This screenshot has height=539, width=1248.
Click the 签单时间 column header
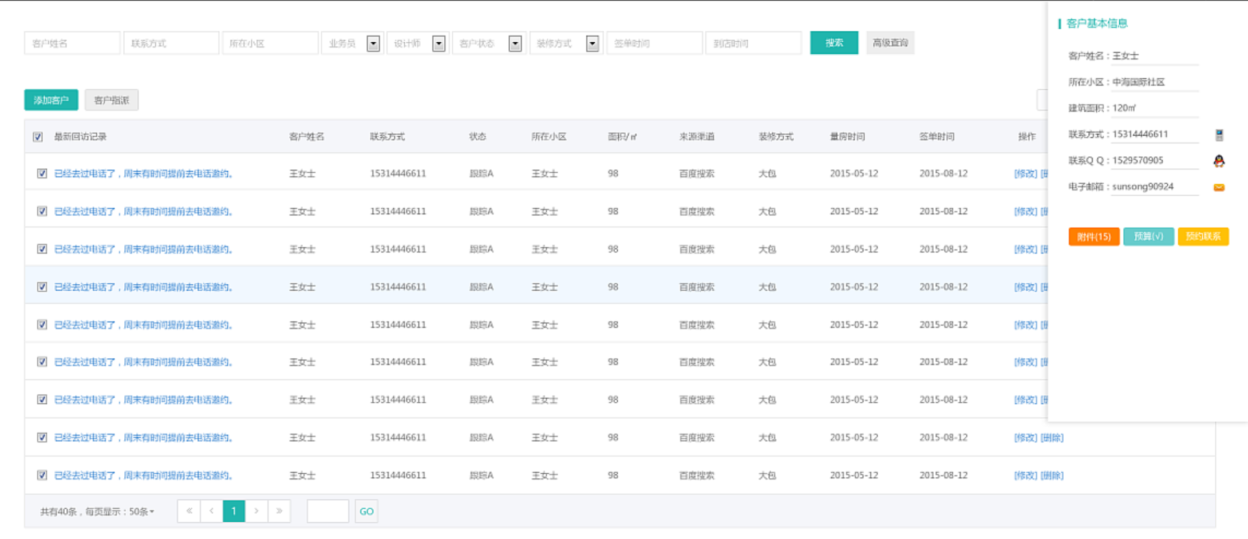click(937, 137)
